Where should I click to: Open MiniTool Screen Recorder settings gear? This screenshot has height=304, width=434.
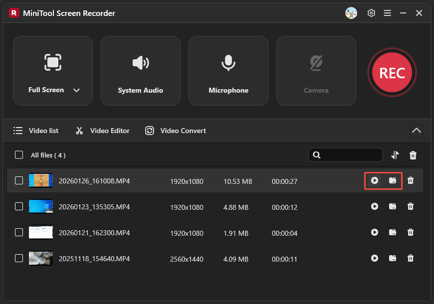point(371,13)
